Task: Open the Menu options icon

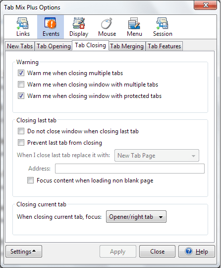Action: pos(134,23)
